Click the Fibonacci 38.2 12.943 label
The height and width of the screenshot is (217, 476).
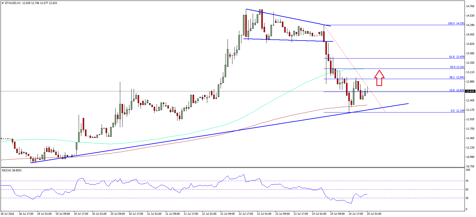tap(457, 77)
